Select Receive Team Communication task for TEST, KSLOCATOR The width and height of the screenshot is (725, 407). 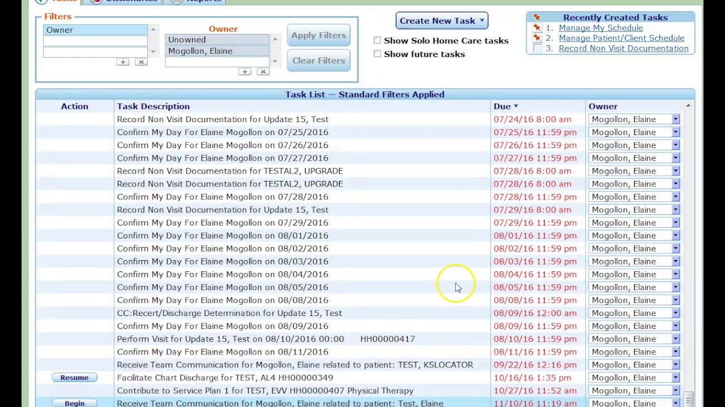click(x=295, y=365)
